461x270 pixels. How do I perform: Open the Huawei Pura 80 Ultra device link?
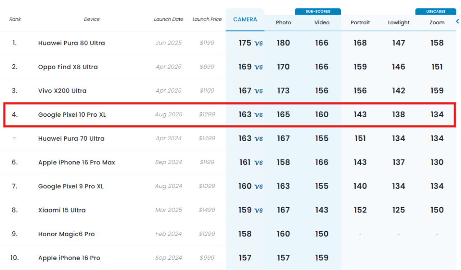point(72,43)
